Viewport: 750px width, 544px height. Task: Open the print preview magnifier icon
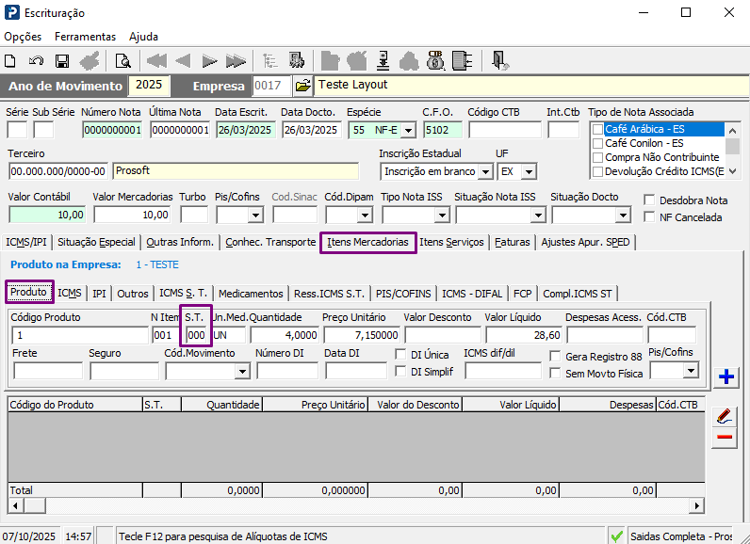pyautogui.click(x=122, y=61)
